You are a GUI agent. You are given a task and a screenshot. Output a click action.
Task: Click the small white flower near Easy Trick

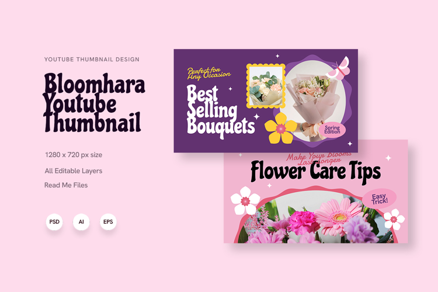pyautogui.click(x=394, y=220)
